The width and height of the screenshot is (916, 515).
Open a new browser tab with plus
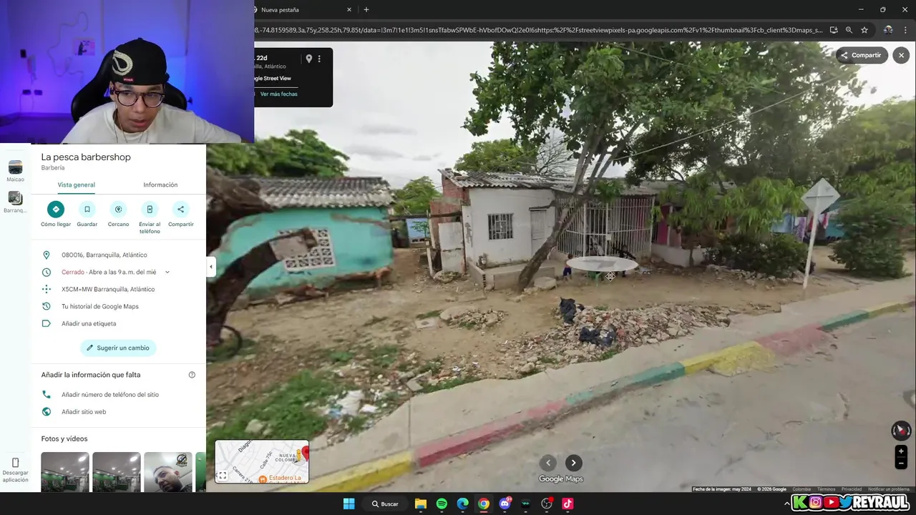366,10
